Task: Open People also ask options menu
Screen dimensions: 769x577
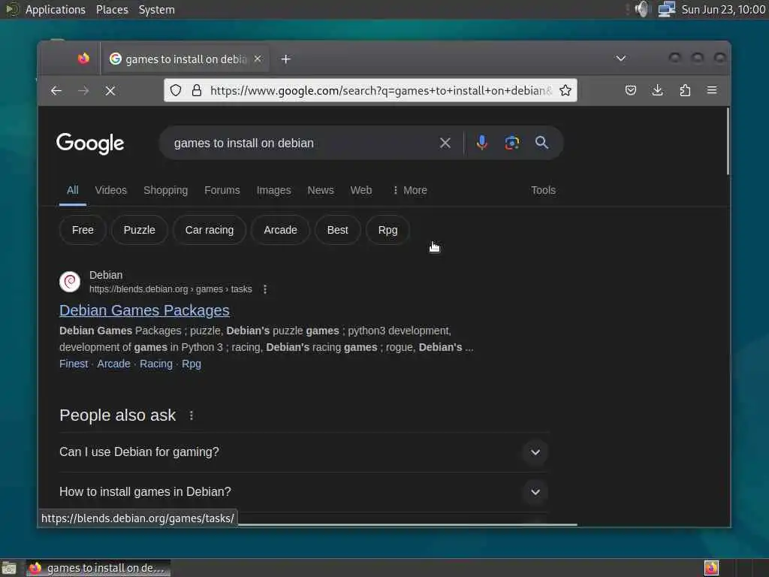Action: 191,415
